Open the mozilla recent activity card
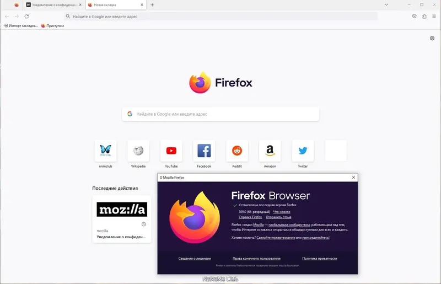441x284 pixels. point(122,219)
